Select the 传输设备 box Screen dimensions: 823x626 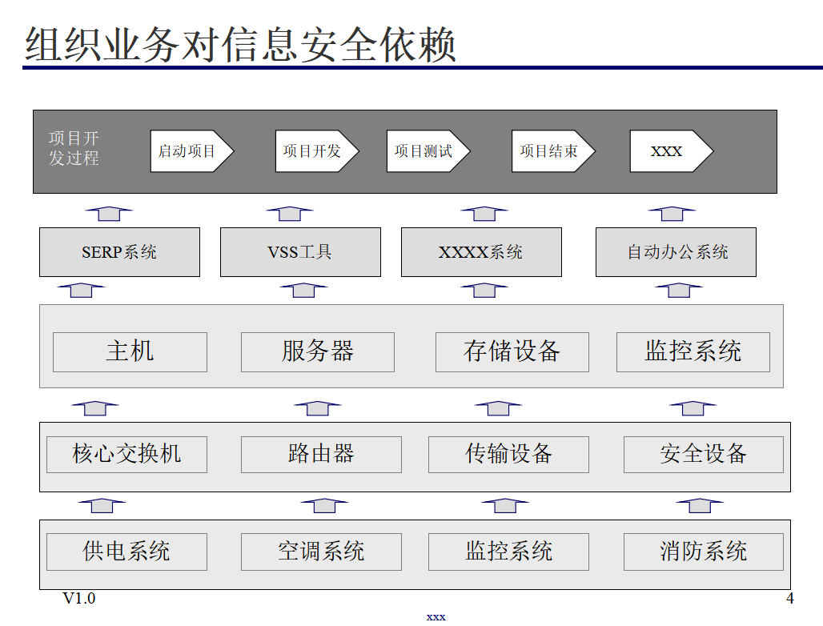(508, 455)
